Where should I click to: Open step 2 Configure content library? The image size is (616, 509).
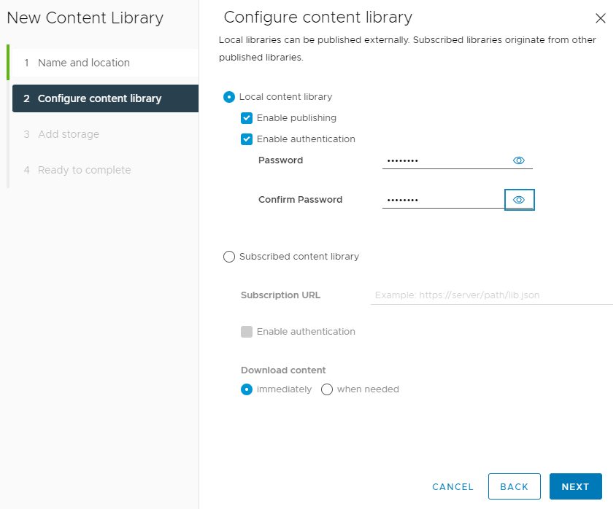pos(105,98)
